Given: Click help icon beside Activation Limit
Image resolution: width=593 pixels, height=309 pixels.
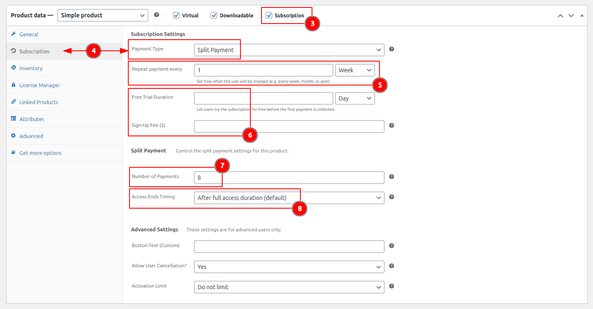Looking at the screenshot, I should pyautogui.click(x=391, y=286).
